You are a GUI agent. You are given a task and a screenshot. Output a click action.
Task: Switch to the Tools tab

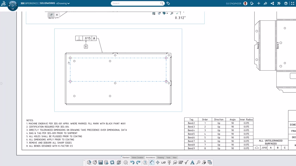click(168, 157)
